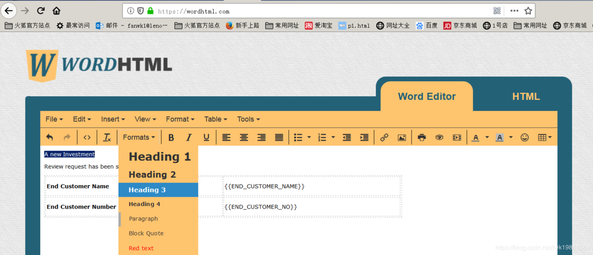This screenshot has height=255, width=593.
Task: Choose Paragraph format
Action: tap(158, 219)
